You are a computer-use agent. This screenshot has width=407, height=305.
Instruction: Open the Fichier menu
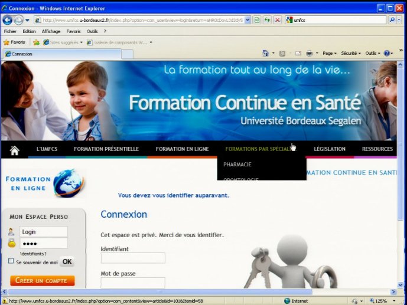click(10, 31)
